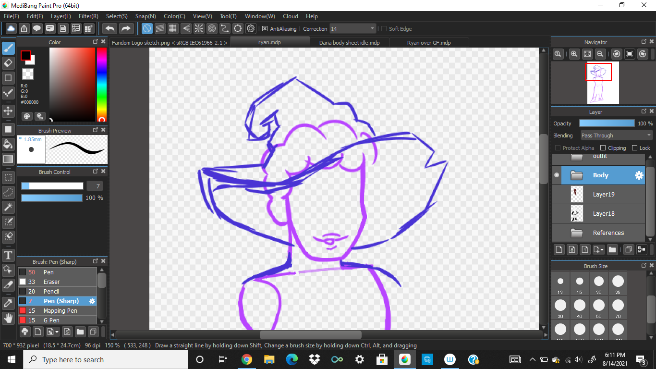Image resolution: width=656 pixels, height=369 pixels.
Task: Toggle visibility of the Body folder
Action: (x=557, y=175)
